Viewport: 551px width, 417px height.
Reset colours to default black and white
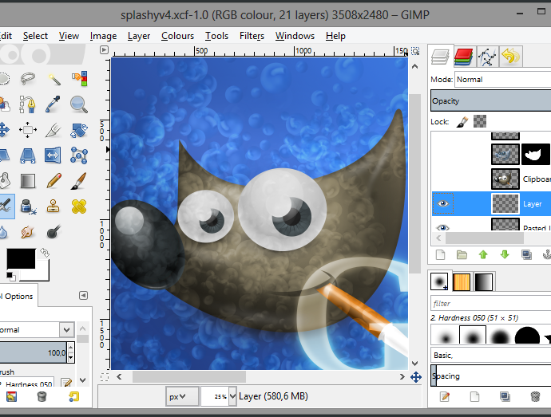coord(11,276)
